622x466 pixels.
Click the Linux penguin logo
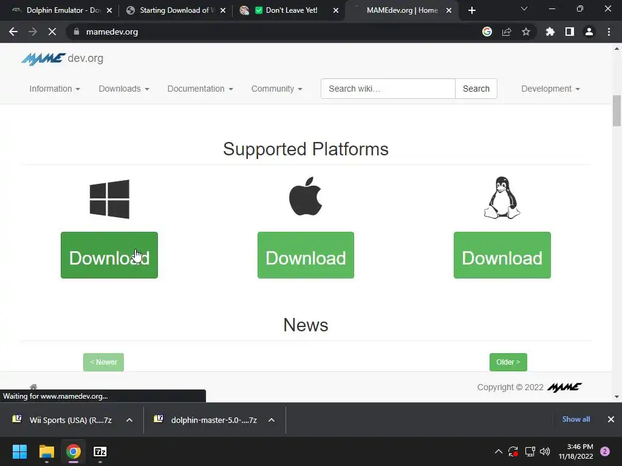click(502, 198)
